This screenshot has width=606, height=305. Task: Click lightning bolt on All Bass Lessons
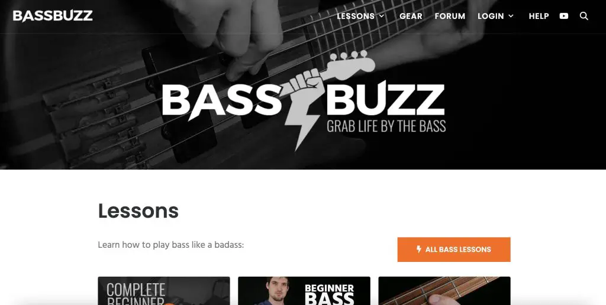coord(418,249)
